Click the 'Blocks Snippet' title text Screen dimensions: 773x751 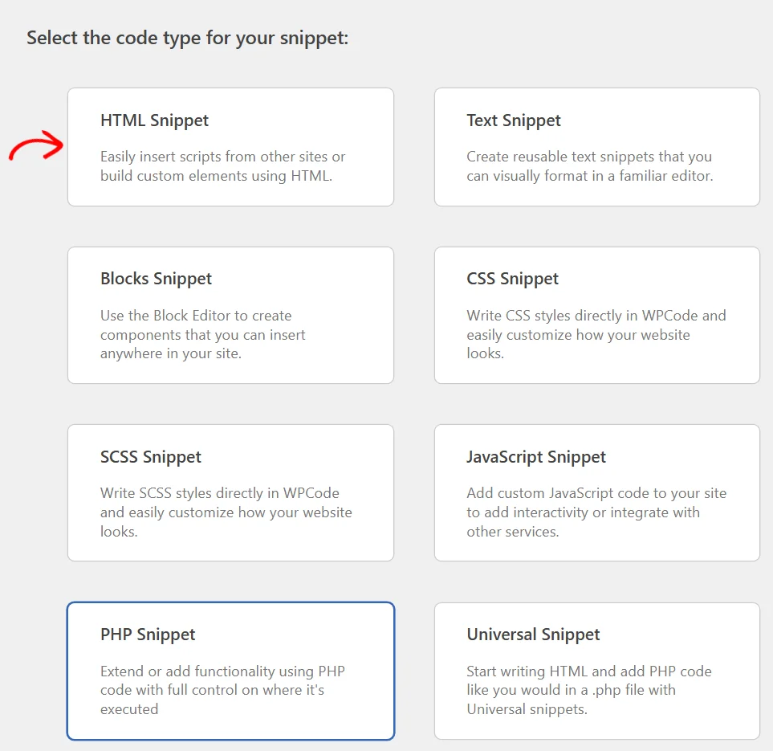pyautogui.click(x=156, y=279)
